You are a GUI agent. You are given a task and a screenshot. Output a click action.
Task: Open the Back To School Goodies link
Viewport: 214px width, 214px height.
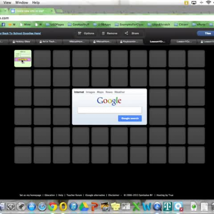21,33
